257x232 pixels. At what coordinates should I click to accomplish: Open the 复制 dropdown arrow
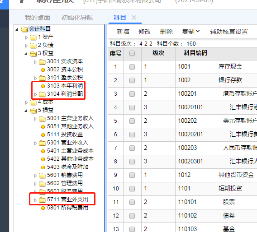coord(198,31)
